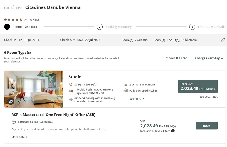The width and height of the screenshot is (227, 147).
Task: Expand See more room amenities
Action: (x=137, y=99)
